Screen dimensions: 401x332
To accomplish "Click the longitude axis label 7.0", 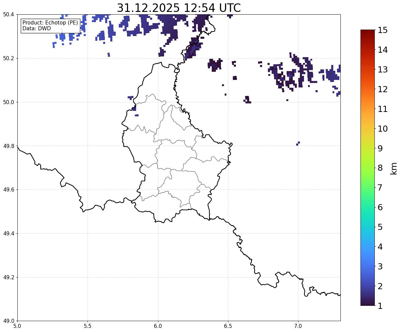I will [298, 326].
